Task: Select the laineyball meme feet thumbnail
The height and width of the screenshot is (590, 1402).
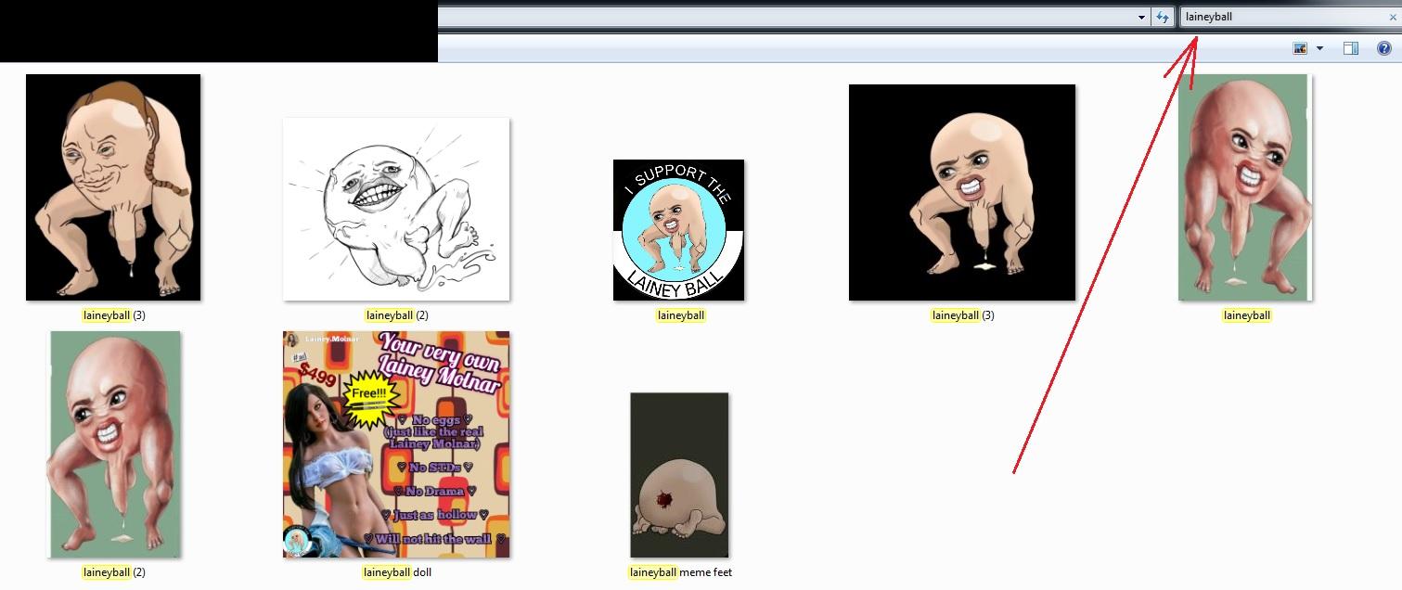Action: pyautogui.click(x=679, y=475)
